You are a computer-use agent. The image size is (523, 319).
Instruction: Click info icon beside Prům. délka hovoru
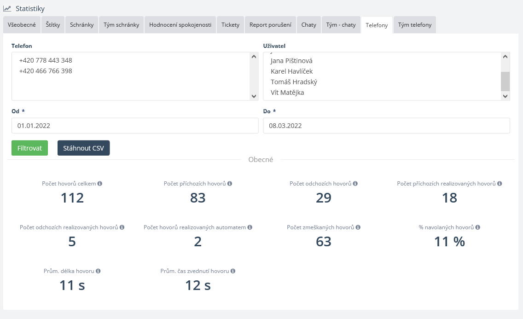98,271
